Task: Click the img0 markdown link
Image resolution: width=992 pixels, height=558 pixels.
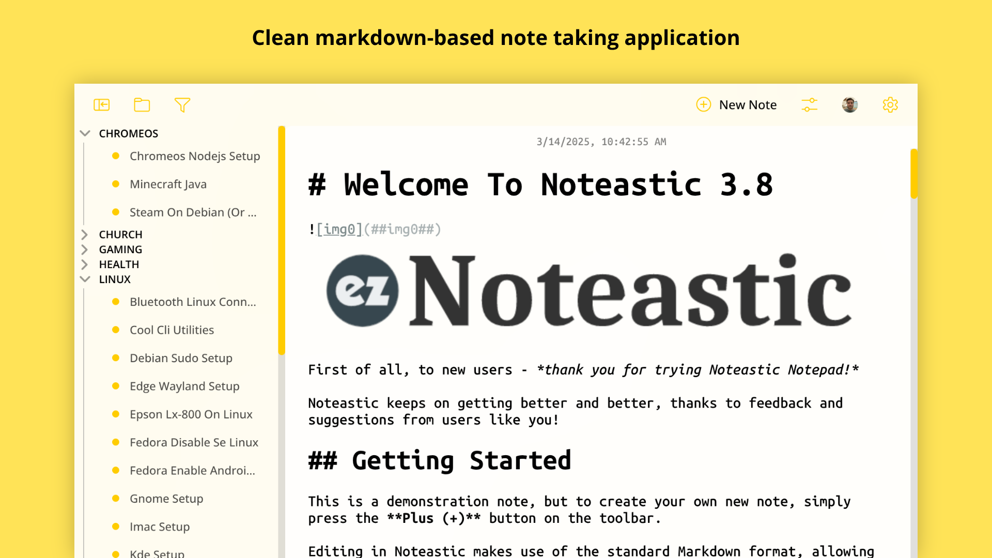Action: pos(339,229)
